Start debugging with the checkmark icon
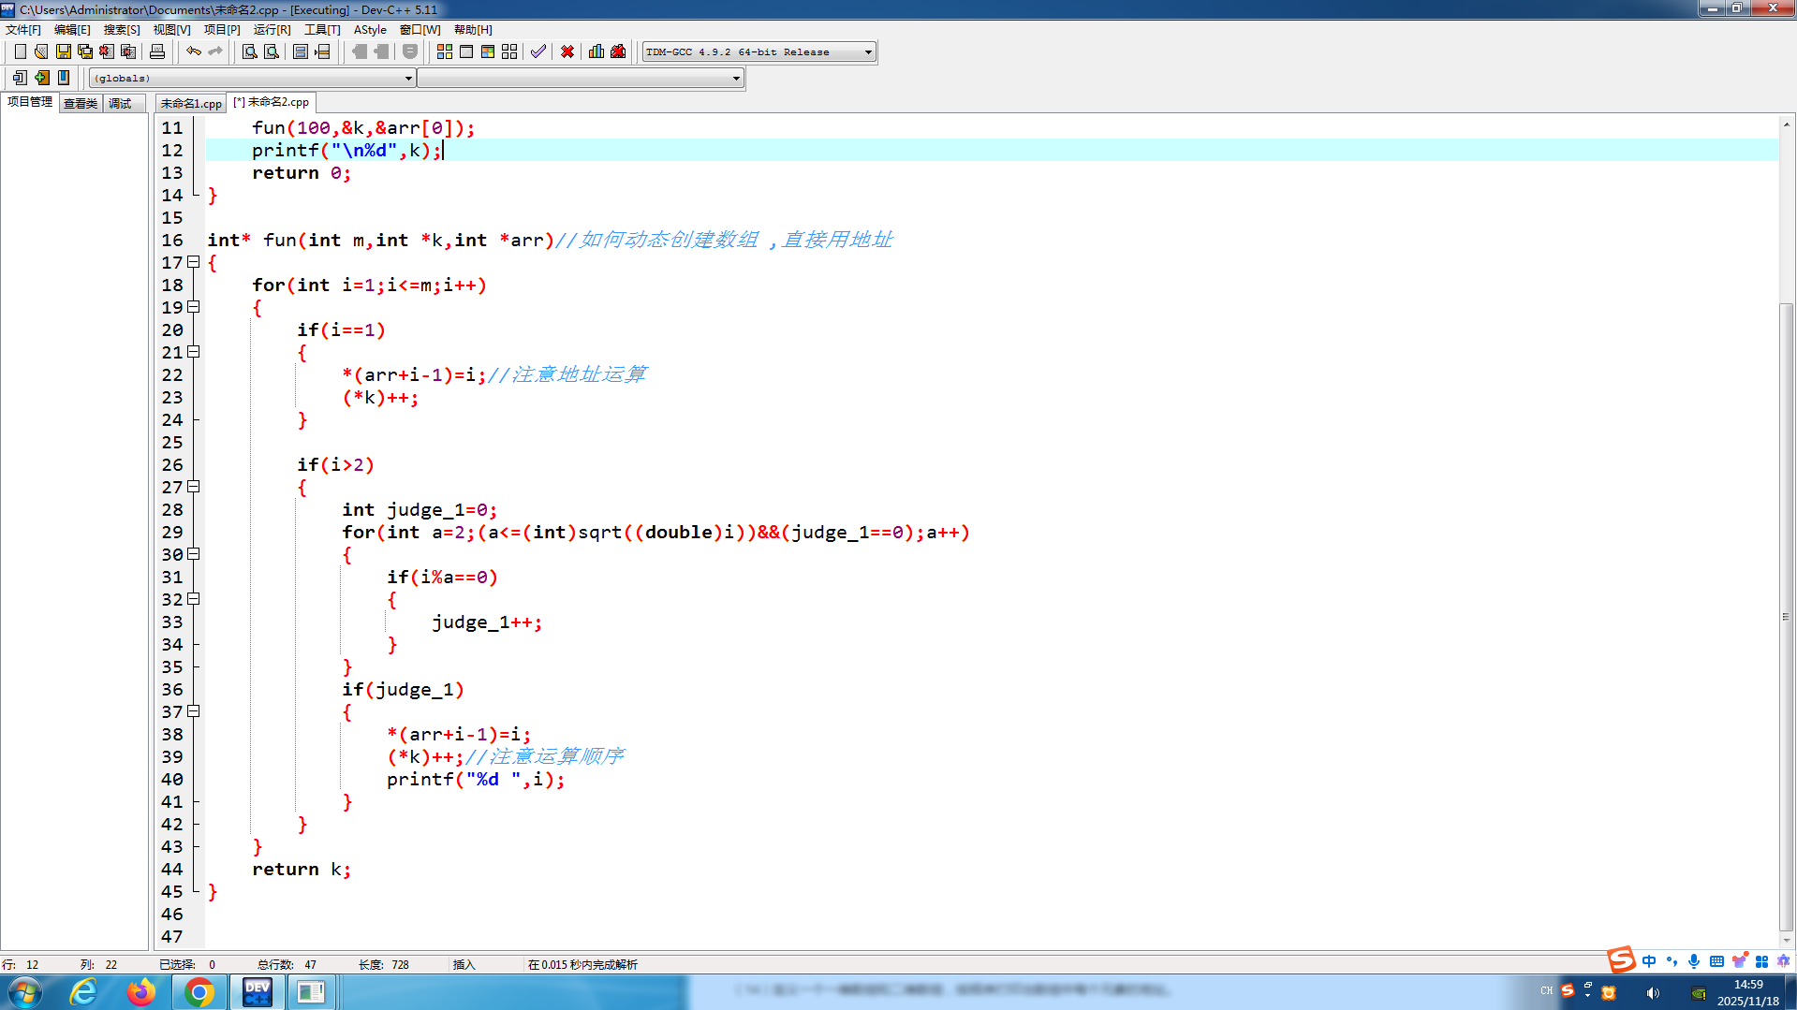The height and width of the screenshot is (1010, 1797). click(x=538, y=51)
